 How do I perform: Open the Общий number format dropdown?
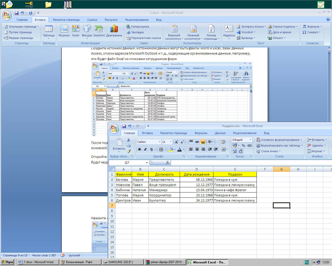click(250, 140)
